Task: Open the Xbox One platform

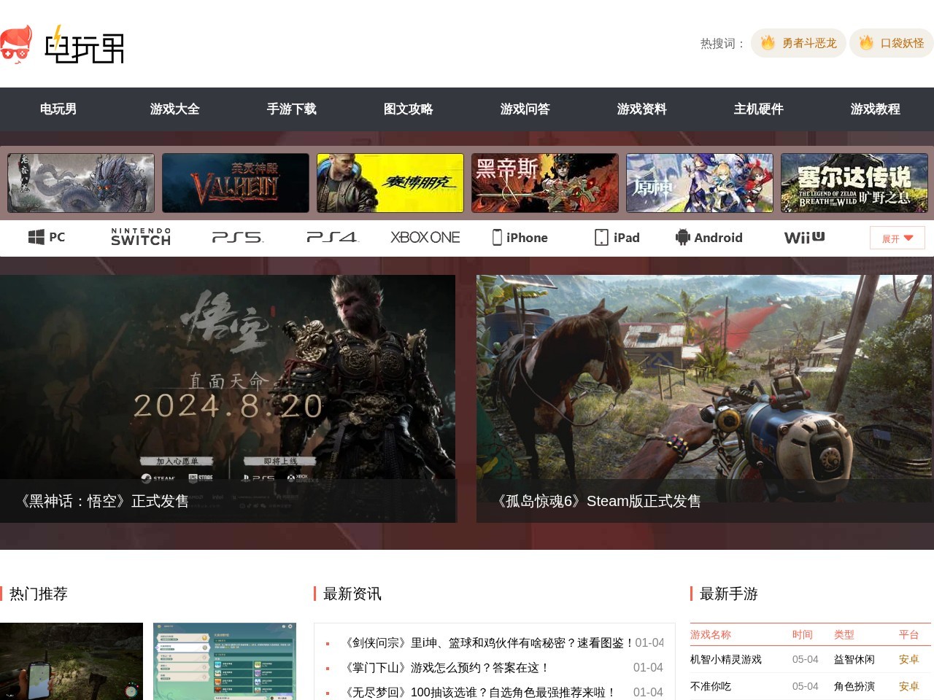Action: click(x=425, y=237)
